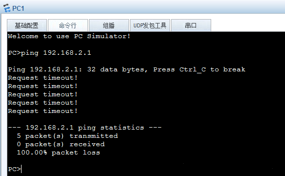Switch to the 命令行 tab
285x176 pixels.
(x=68, y=25)
